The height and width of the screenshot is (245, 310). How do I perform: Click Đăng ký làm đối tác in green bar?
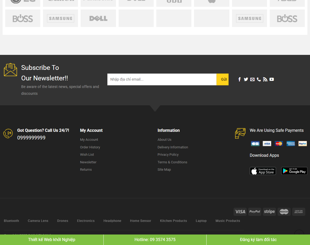[258, 239]
